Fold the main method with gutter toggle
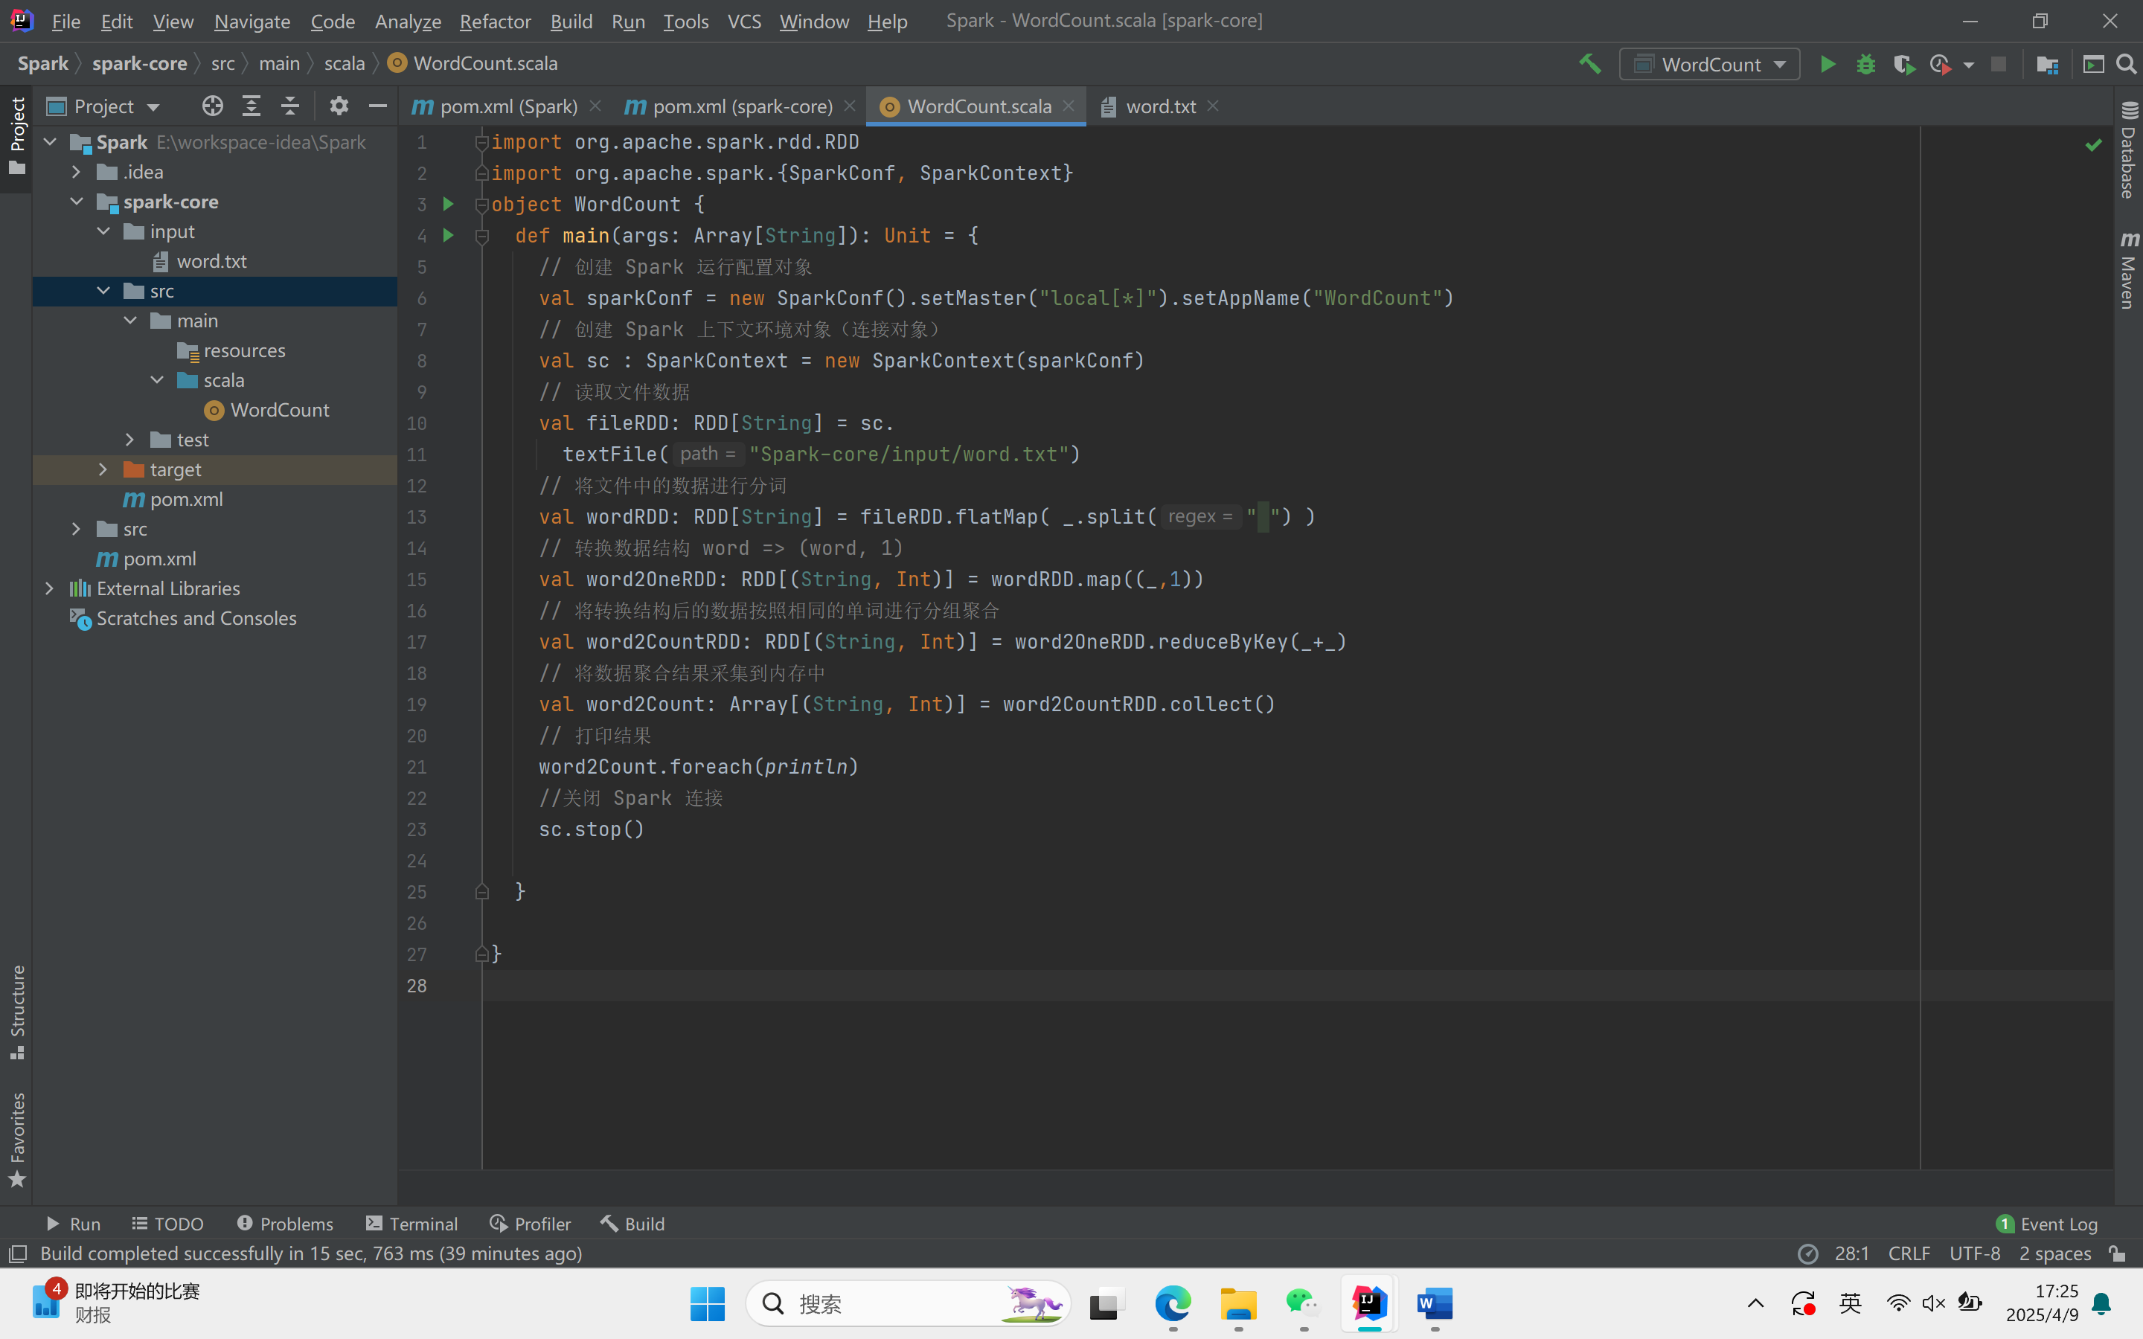 483,236
